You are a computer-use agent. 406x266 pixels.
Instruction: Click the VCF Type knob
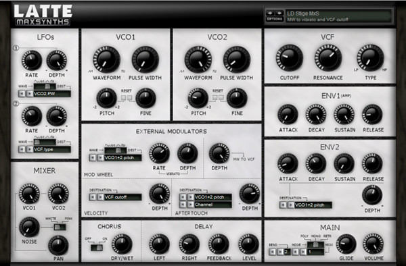[370, 58]
